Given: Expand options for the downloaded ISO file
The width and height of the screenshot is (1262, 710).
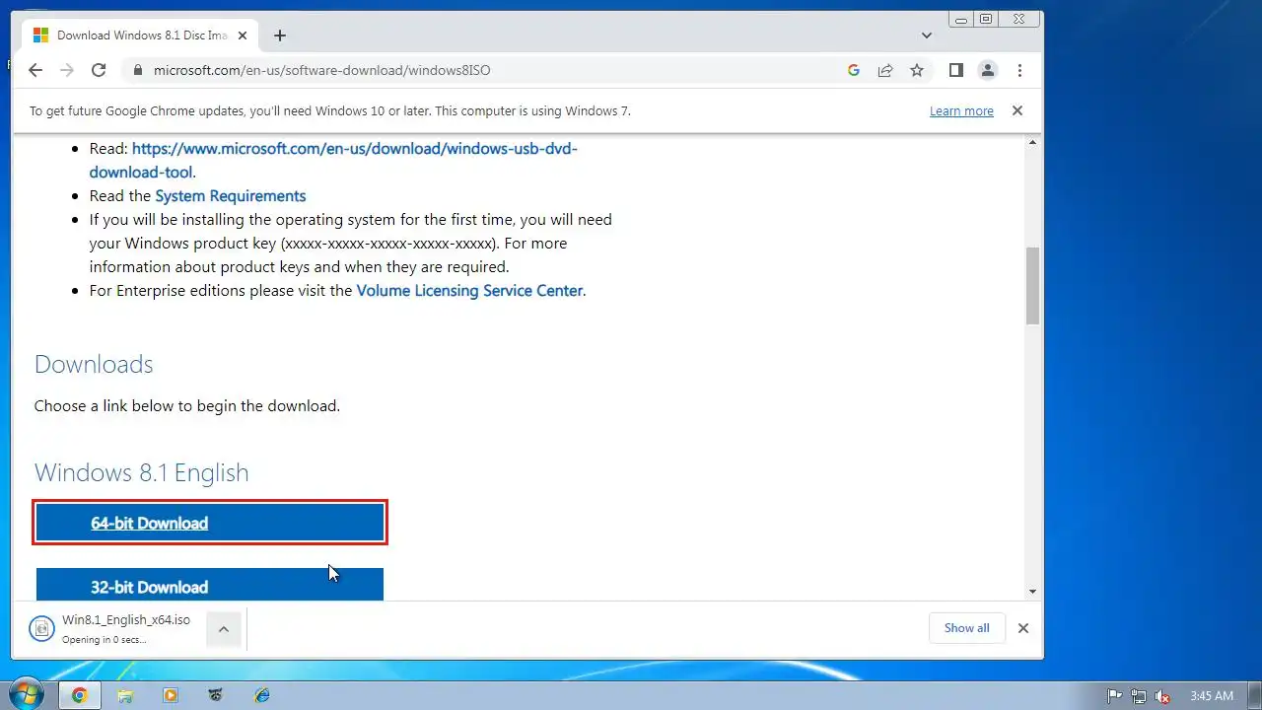Looking at the screenshot, I should pos(224,628).
